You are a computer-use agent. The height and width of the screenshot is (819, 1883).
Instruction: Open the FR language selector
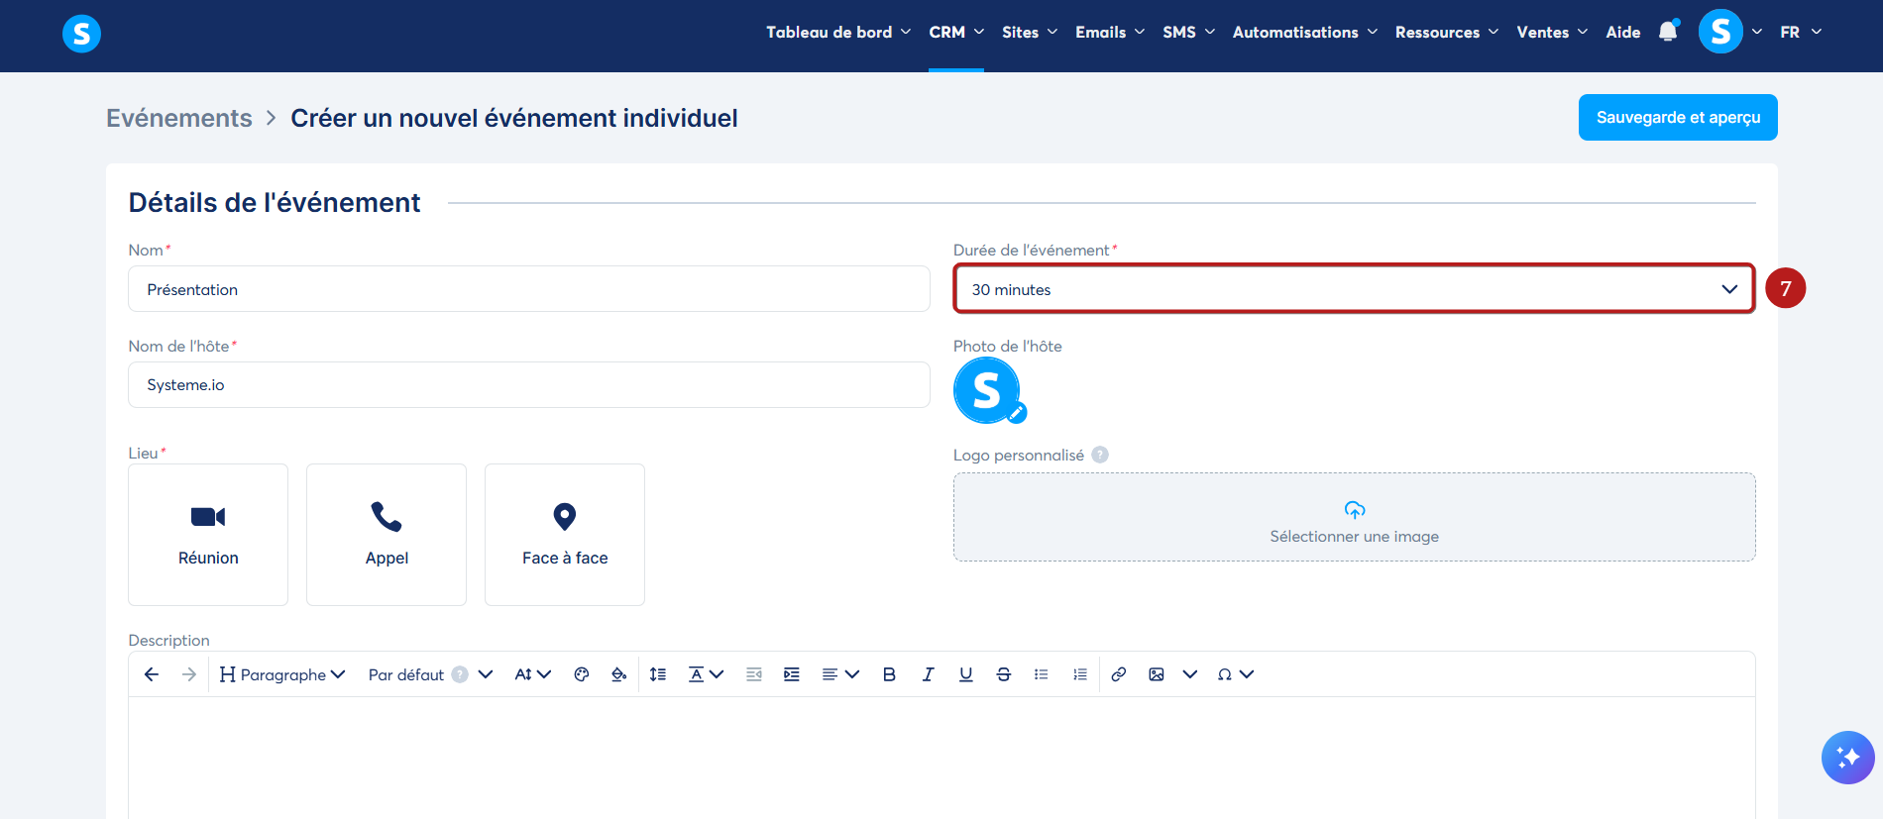tap(1801, 32)
